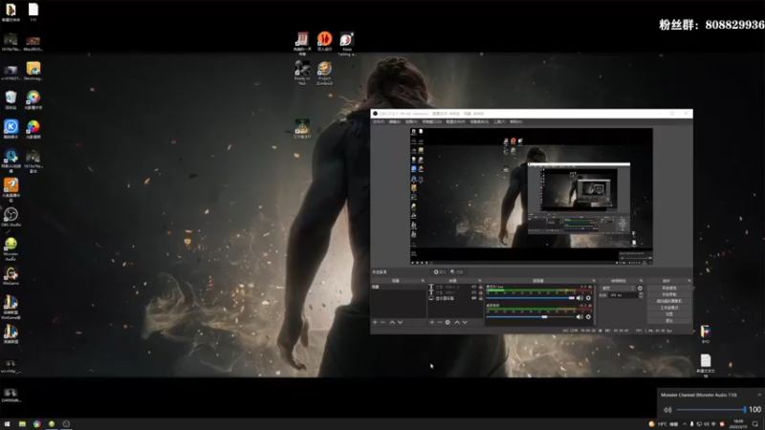The image size is (765, 430).
Task: Click the transition duration stepper arrows
Action: tap(641, 295)
